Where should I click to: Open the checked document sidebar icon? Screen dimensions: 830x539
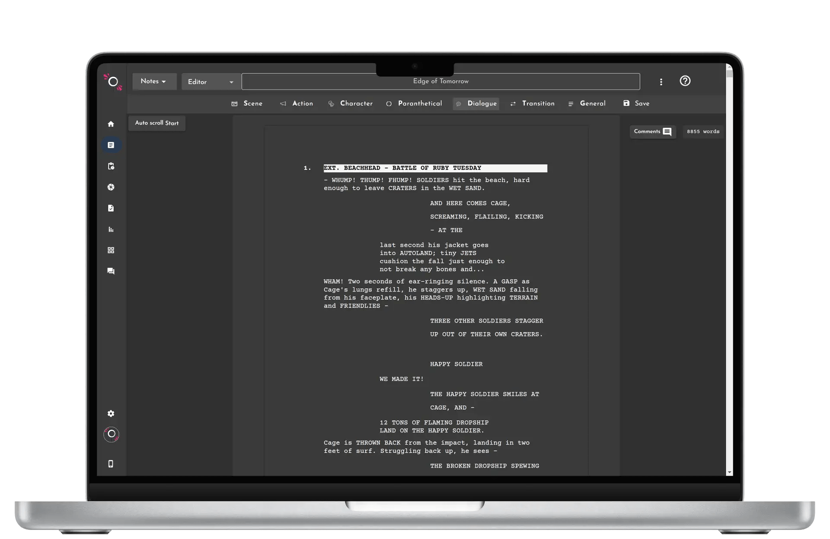click(x=111, y=208)
